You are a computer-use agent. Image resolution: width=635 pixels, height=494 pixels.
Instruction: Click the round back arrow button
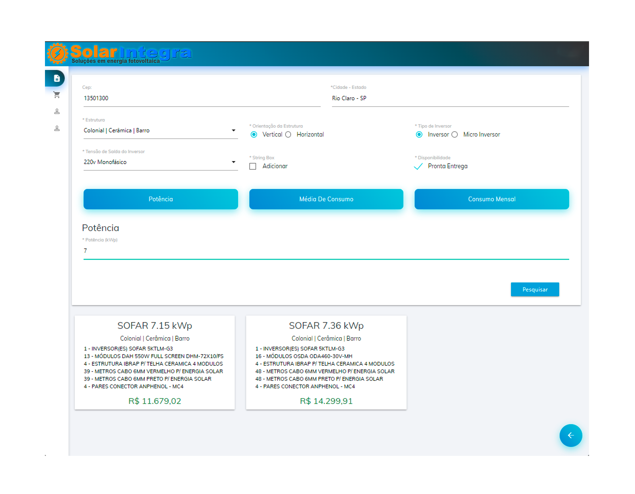coord(571,435)
